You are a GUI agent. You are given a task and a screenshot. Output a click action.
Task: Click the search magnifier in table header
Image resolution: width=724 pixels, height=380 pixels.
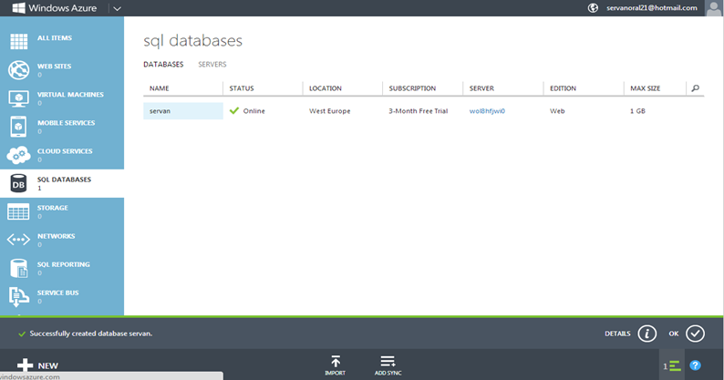[x=696, y=88]
